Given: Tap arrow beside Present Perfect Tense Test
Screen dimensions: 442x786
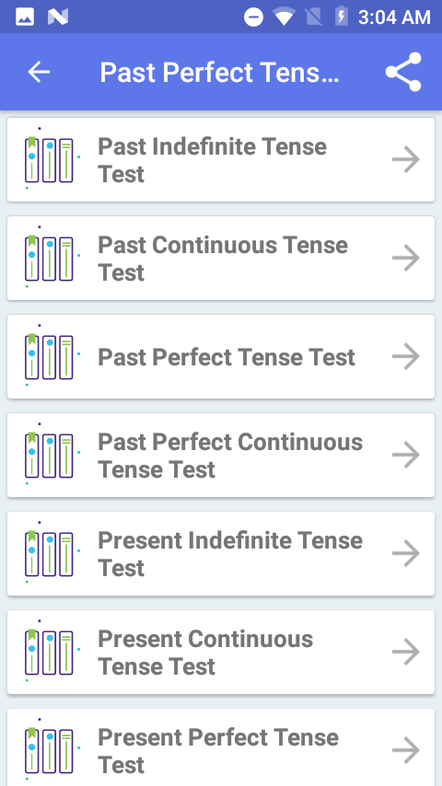Looking at the screenshot, I should tap(406, 751).
